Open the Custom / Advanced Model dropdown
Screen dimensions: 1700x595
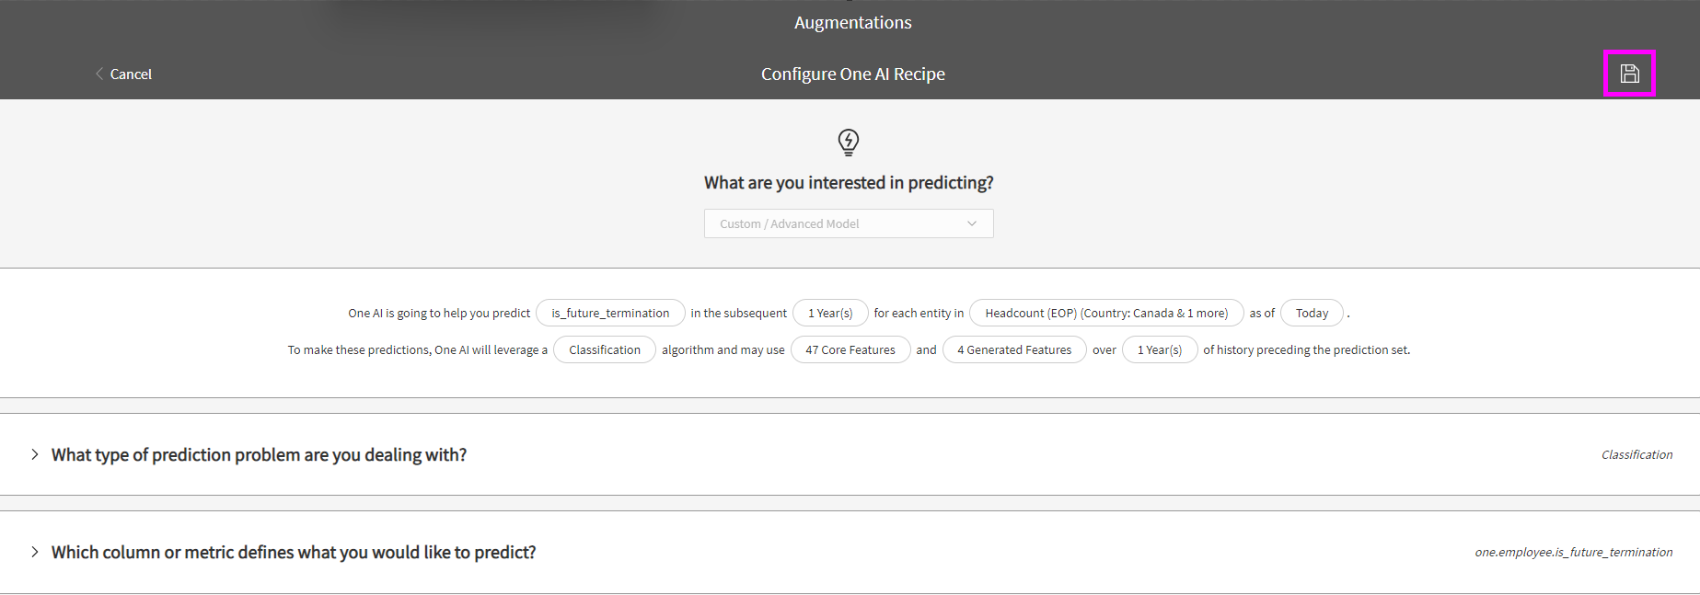pos(848,223)
